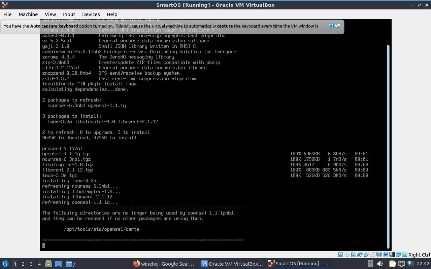Image resolution: width=431 pixels, height=269 pixels.
Task: Click the 'yajl-2.1.0' package row
Action: (x=119, y=46)
